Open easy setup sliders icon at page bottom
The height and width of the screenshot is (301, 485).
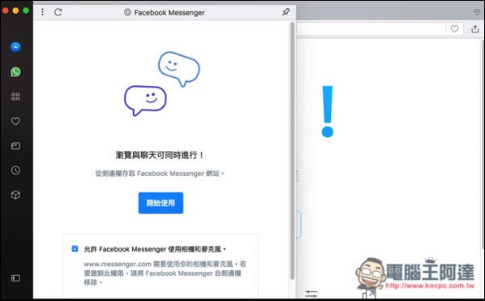click(x=311, y=293)
